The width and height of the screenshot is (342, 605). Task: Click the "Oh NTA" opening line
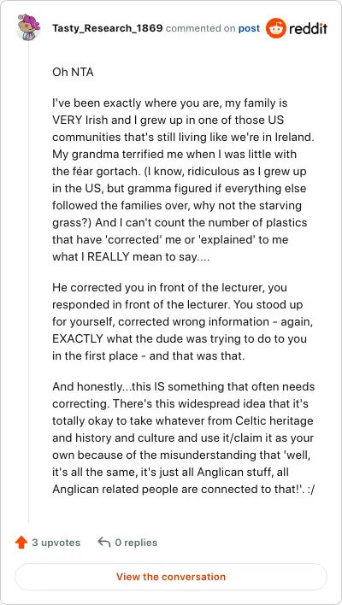73,72
